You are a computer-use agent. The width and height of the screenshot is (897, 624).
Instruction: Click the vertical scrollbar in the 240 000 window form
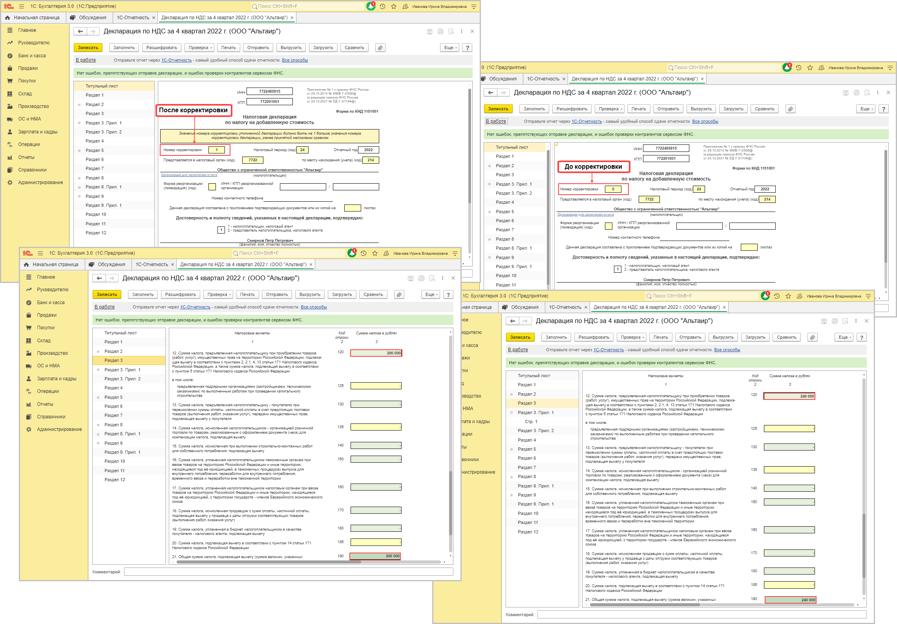point(864,546)
